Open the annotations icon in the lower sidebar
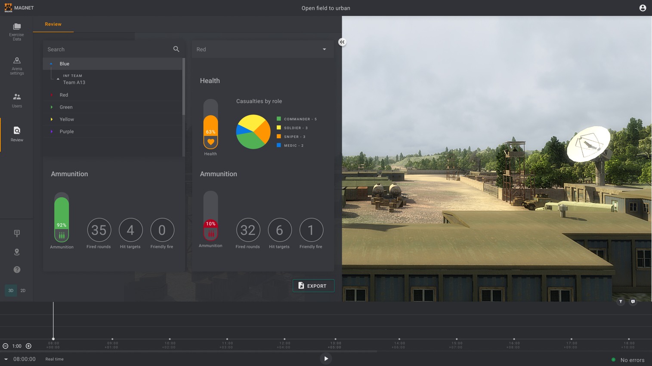Image resolution: width=652 pixels, height=366 pixels. (16, 233)
